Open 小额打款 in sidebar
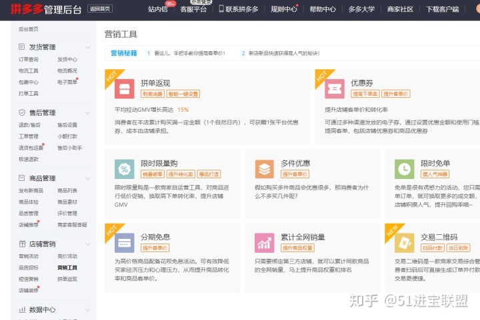Image resolution: width=480 pixels, height=320 pixels. point(67,136)
